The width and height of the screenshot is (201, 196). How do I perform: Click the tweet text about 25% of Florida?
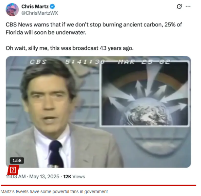point(94,28)
